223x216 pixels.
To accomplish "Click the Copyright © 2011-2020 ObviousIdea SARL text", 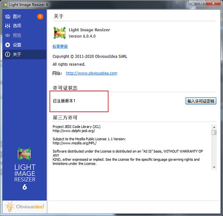I will pos(90,57).
